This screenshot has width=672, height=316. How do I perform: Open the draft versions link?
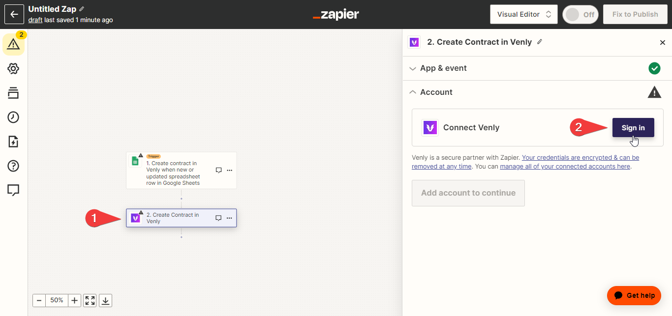click(x=35, y=20)
